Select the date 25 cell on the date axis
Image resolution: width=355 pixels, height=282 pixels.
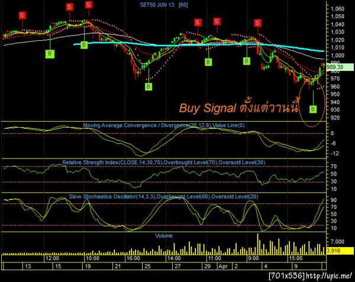click(157, 266)
